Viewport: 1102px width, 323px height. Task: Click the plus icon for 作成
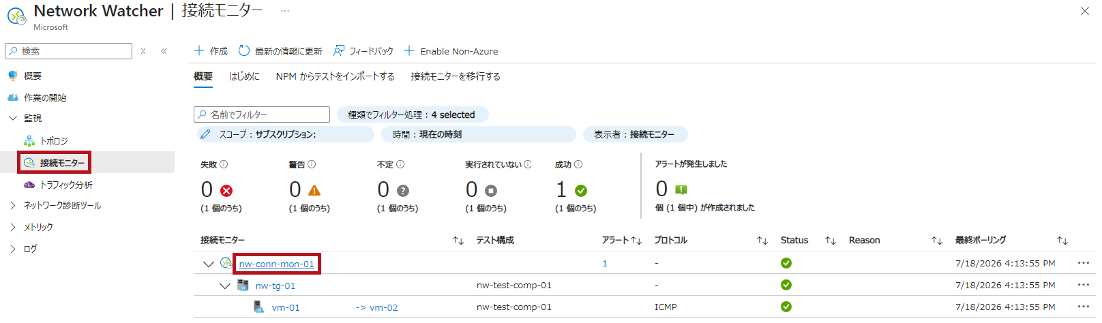click(x=199, y=50)
